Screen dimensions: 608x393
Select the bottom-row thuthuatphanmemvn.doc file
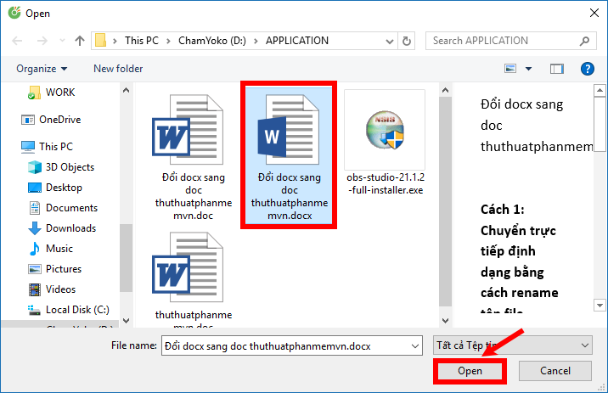193,278
